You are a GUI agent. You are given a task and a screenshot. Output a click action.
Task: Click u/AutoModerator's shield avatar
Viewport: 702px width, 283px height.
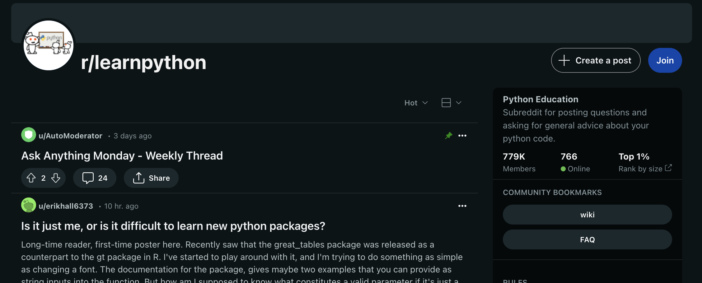coord(28,135)
